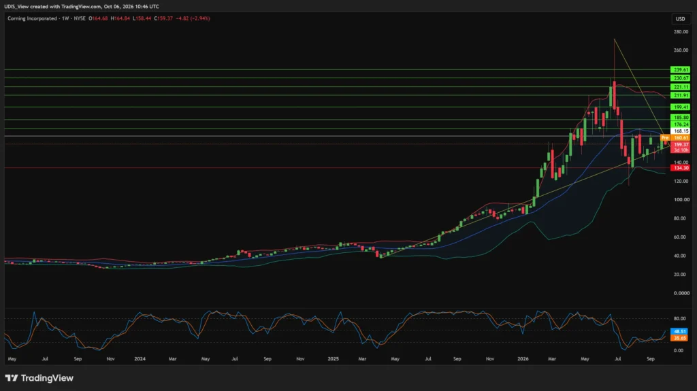Viewport: 697px width, 391px height.
Task: Click the TradingView logo
Action: pos(39,378)
